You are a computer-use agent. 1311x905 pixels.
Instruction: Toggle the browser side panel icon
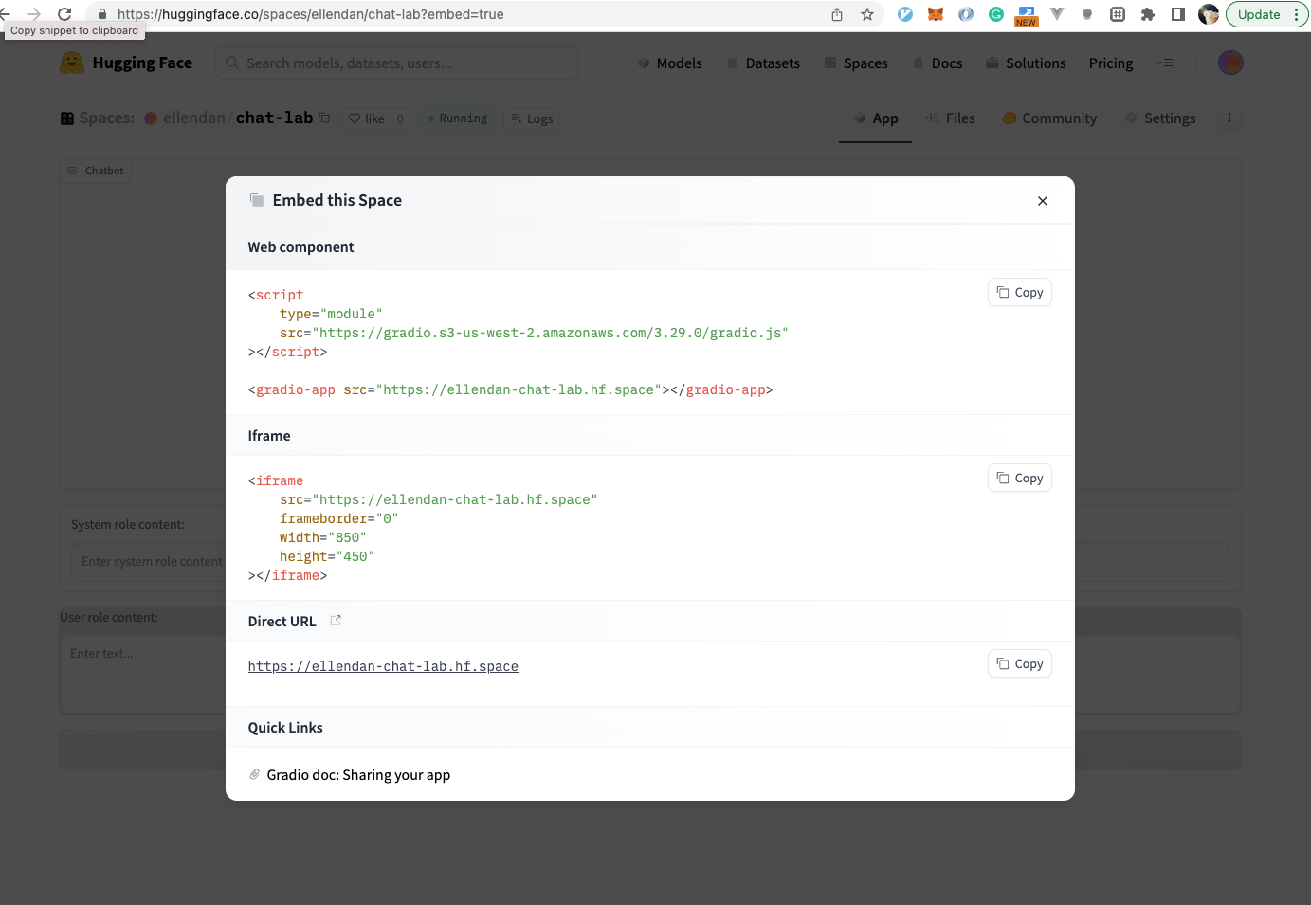click(1177, 14)
